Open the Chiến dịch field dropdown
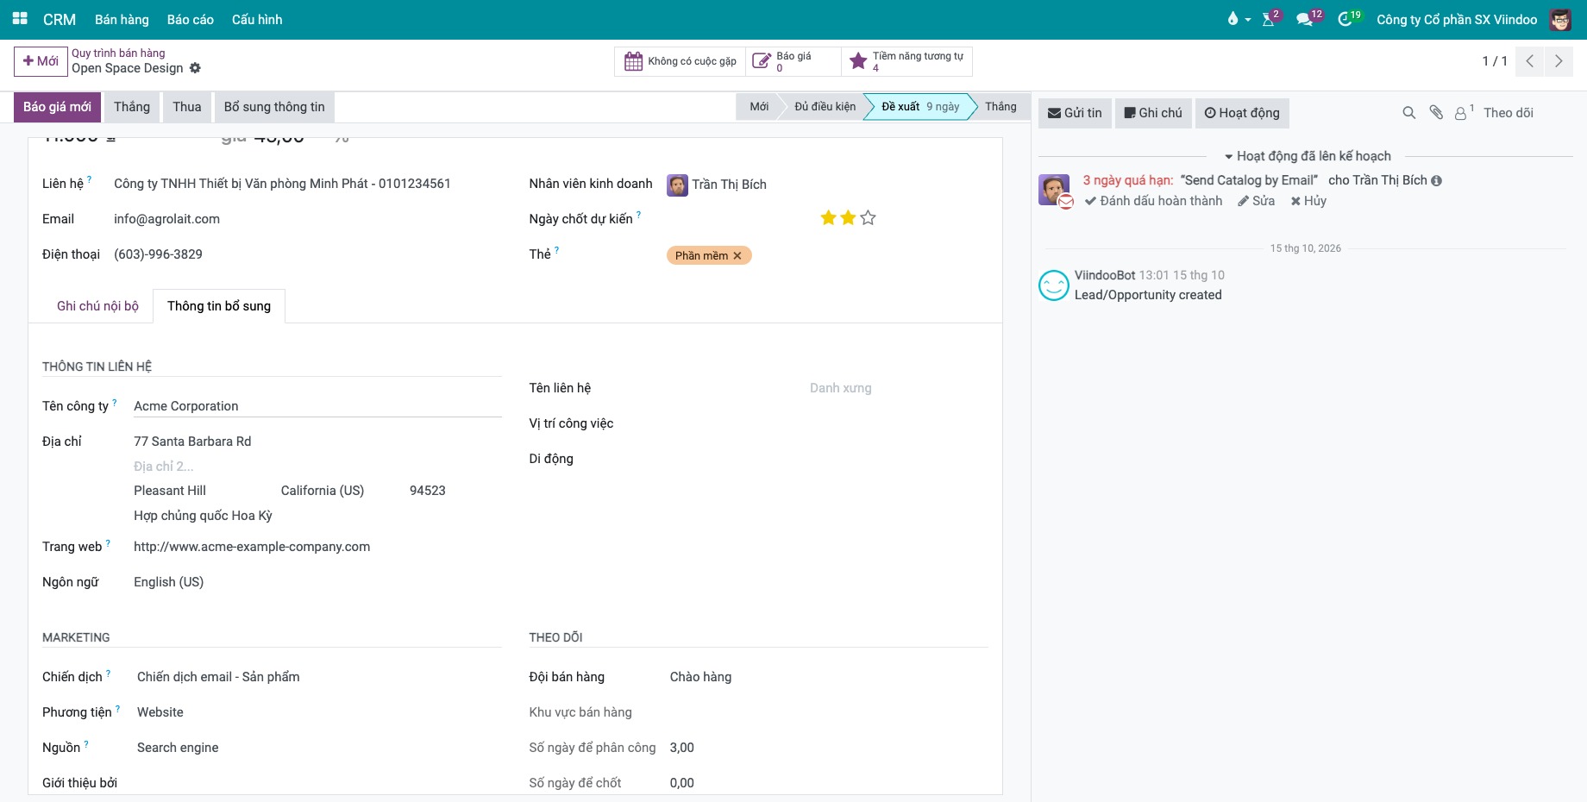Viewport: 1587px width, 802px height. point(317,677)
